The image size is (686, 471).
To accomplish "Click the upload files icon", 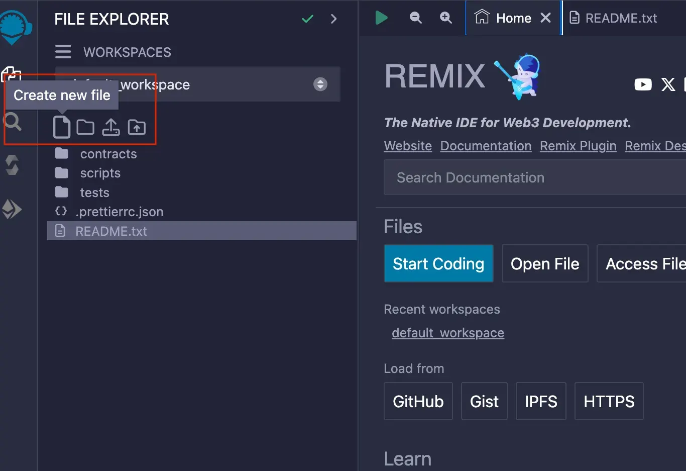I will 110,127.
